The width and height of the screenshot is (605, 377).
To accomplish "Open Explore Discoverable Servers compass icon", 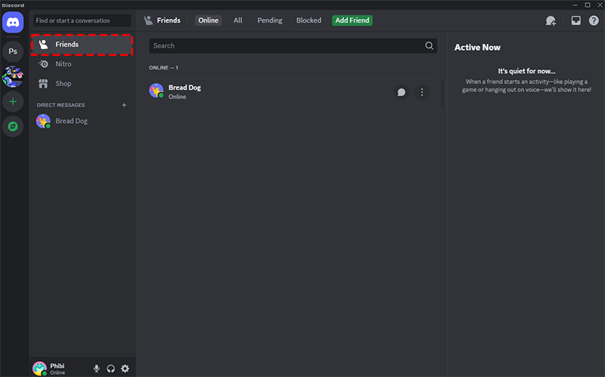I will pos(14,126).
